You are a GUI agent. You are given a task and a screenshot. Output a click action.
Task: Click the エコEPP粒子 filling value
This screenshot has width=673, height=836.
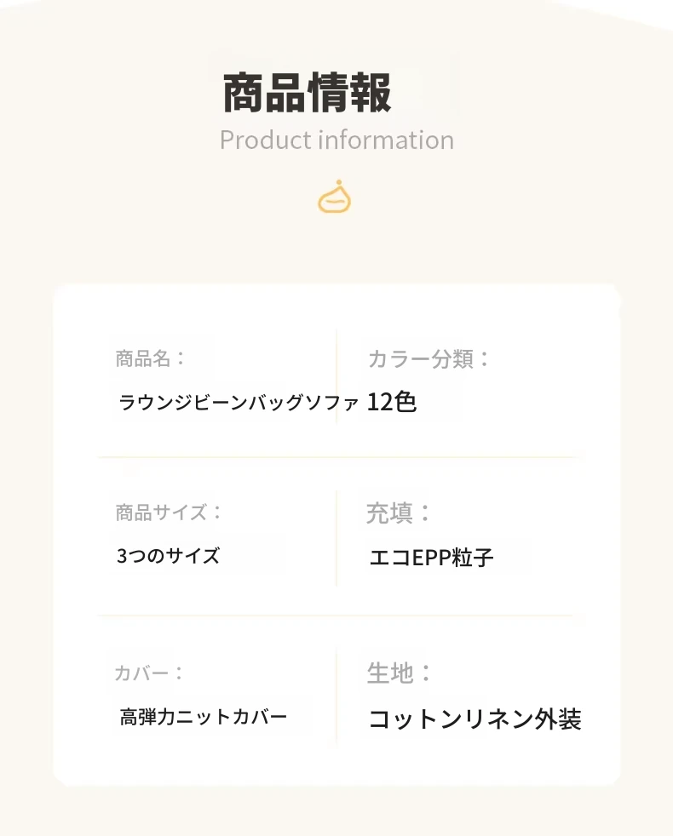coord(431,558)
